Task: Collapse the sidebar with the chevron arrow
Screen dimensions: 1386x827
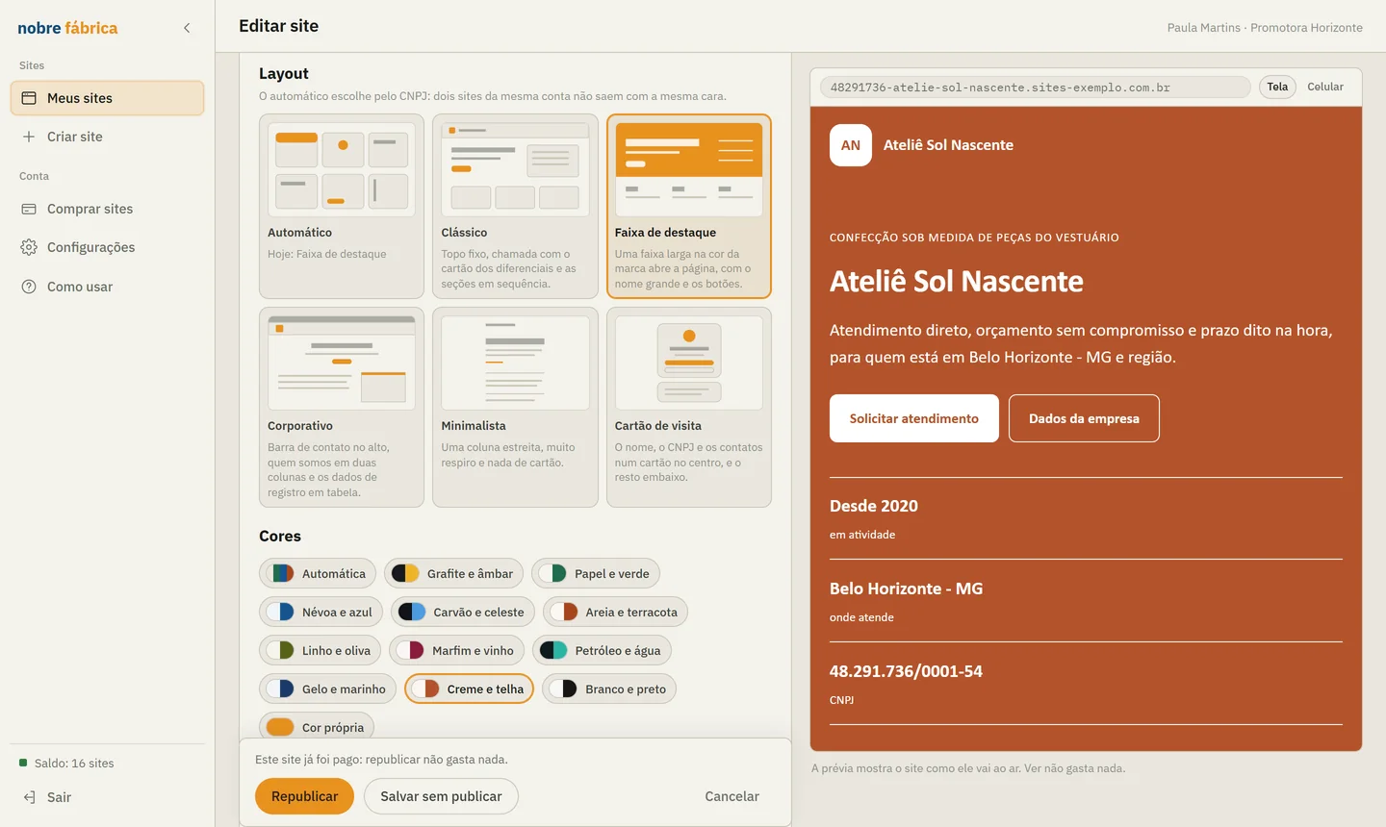Action: tap(187, 28)
